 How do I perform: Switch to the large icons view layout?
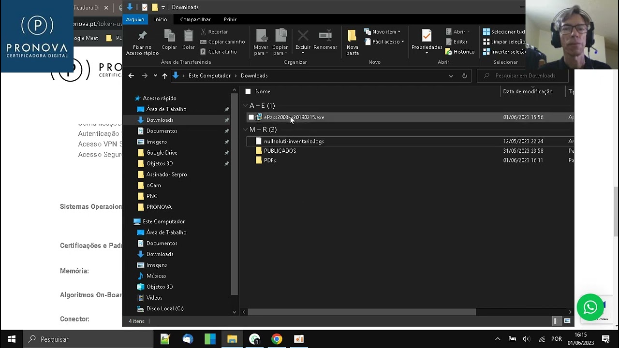567,321
